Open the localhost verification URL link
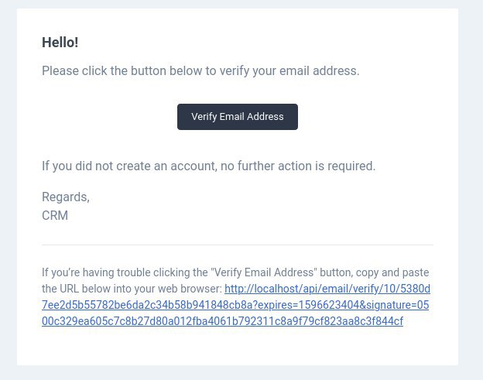The height and width of the screenshot is (380, 483). [x=327, y=289]
